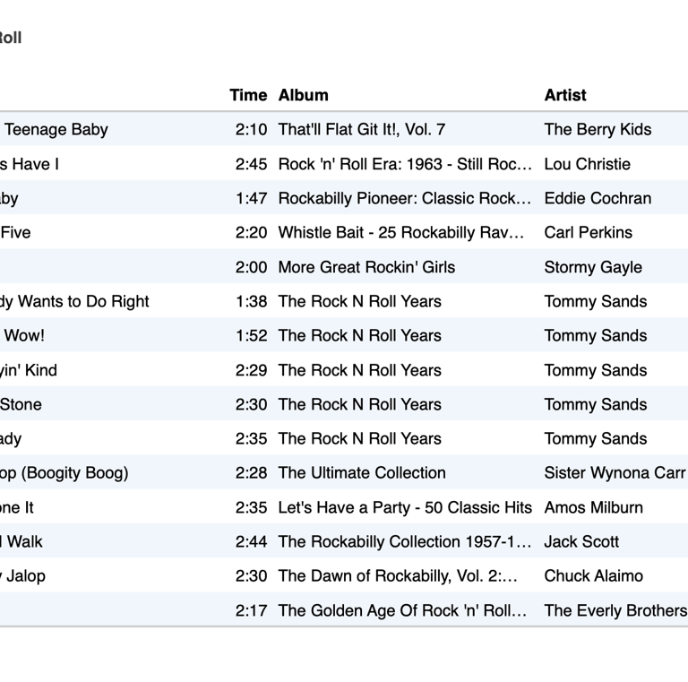This screenshot has height=682, width=688.
Task: Select artist Amos Milburn
Action: 593,508
